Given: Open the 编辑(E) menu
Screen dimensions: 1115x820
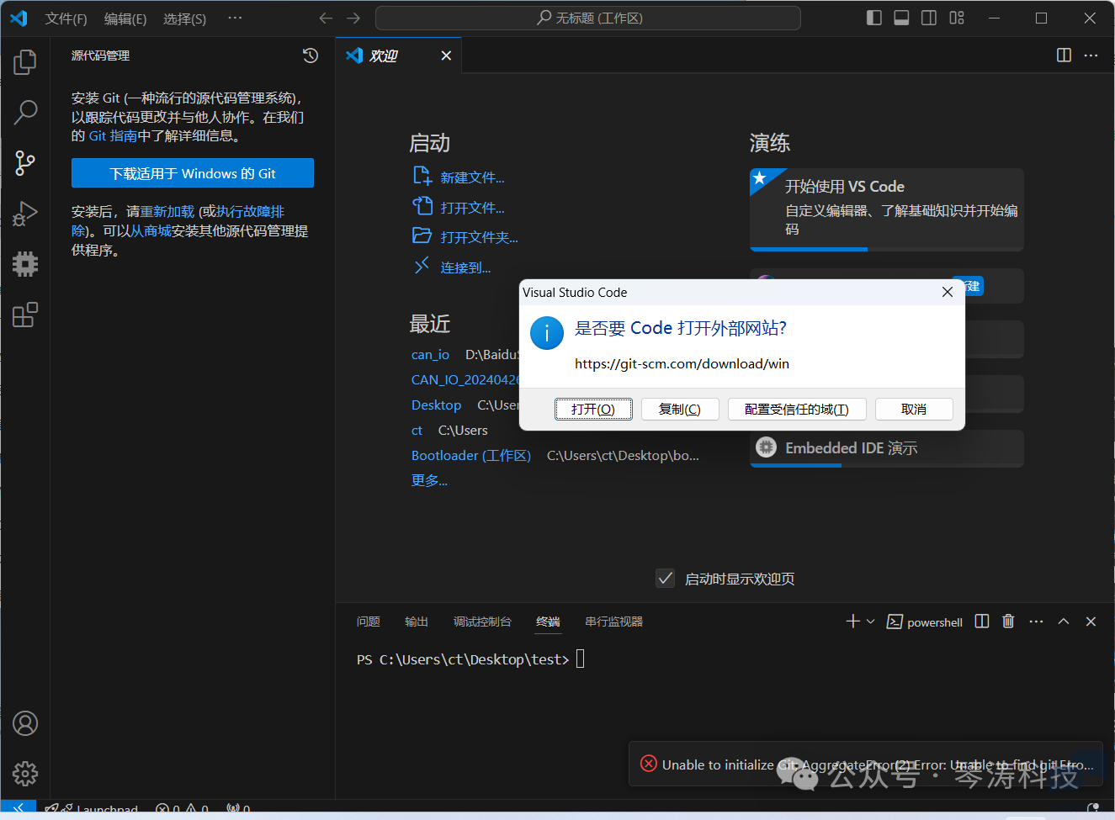Looking at the screenshot, I should click(x=125, y=19).
